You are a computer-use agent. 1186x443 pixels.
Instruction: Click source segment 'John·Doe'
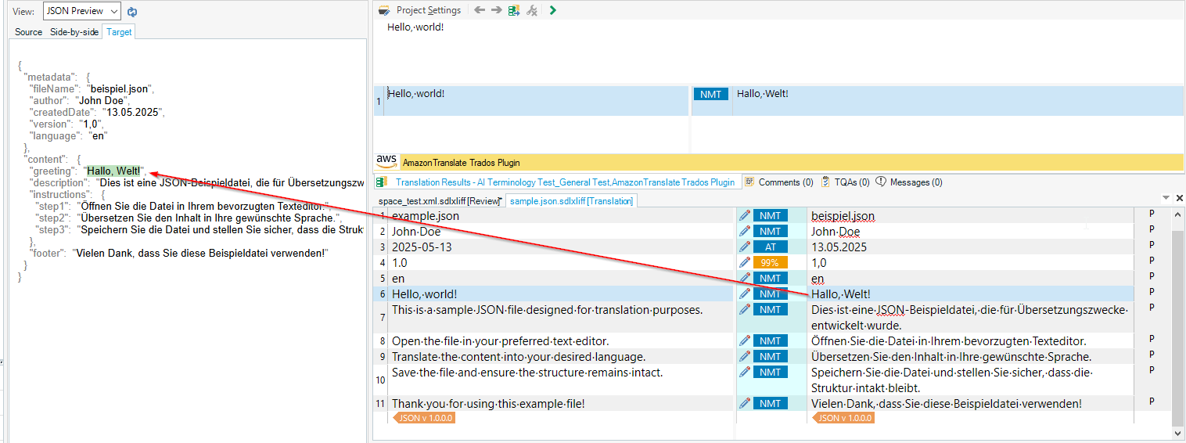416,231
